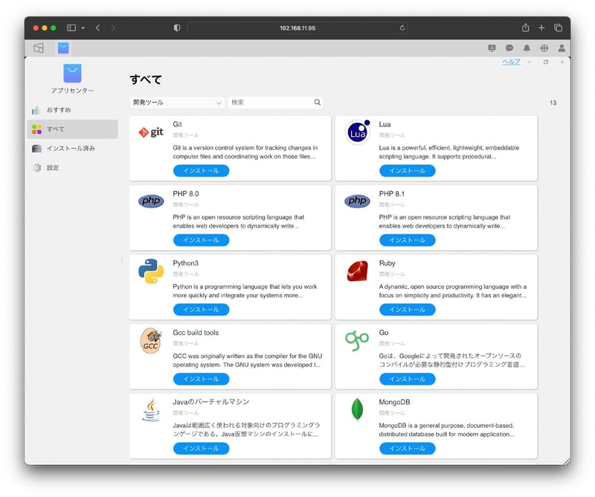The height and width of the screenshot is (497, 595).
Task: Open the desktop home icon in the tab bar
Action: pos(39,48)
